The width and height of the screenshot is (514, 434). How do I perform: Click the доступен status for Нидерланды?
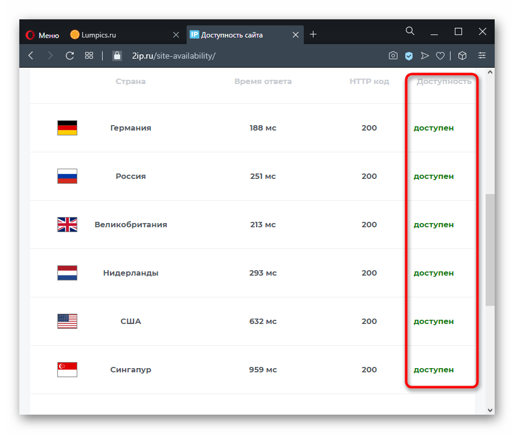(x=433, y=273)
